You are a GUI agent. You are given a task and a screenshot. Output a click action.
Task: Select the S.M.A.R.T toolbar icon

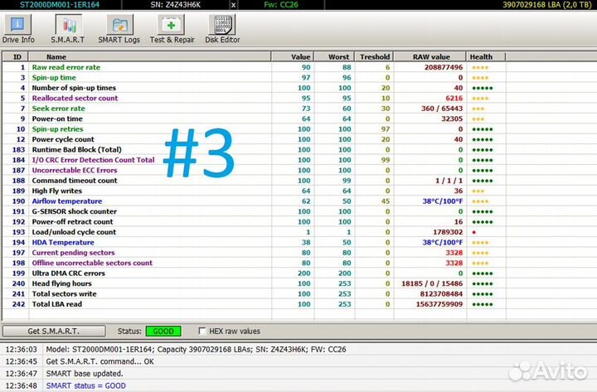point(68,29)
